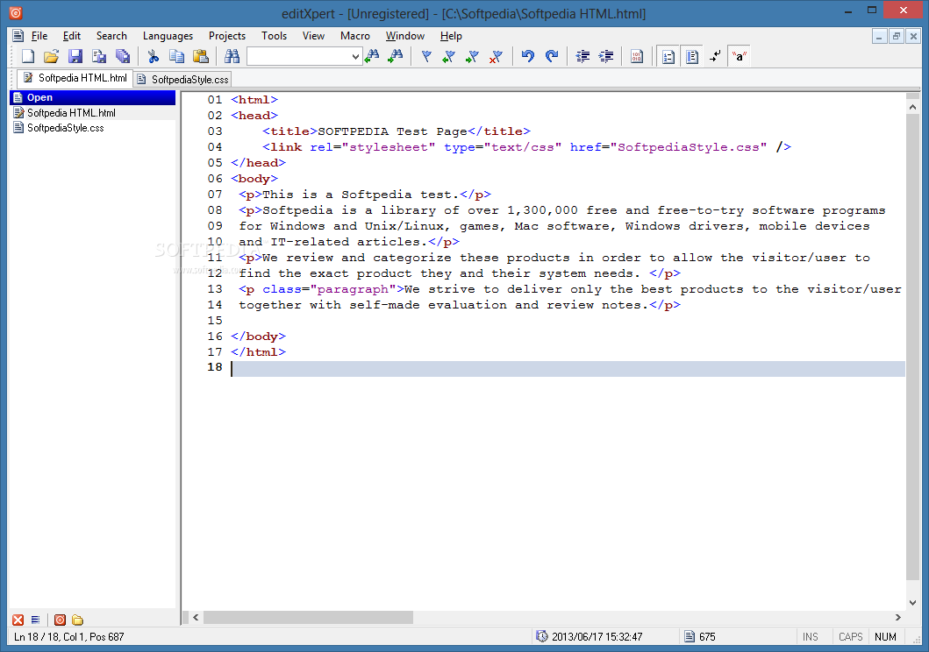Image resolution: width=929 pixels, height=652 pixels.
Task: Toggle the word wrap arrow icon
Action: (x=716, y=56)
